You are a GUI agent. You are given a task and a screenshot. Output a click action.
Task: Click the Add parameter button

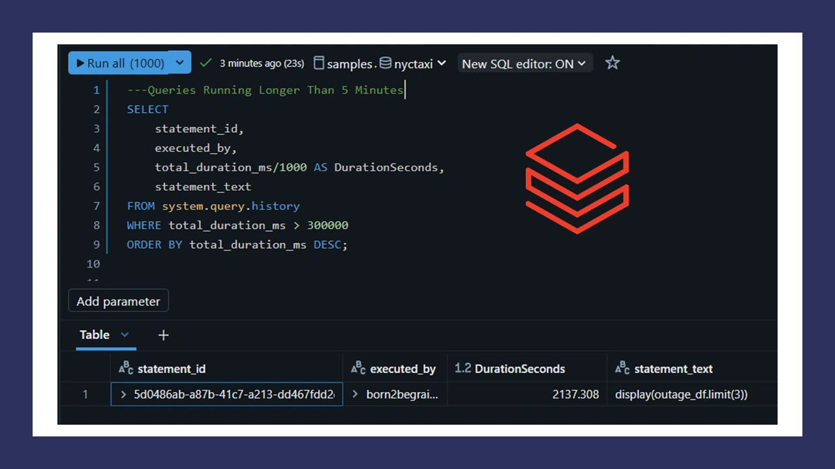[118, 301]
